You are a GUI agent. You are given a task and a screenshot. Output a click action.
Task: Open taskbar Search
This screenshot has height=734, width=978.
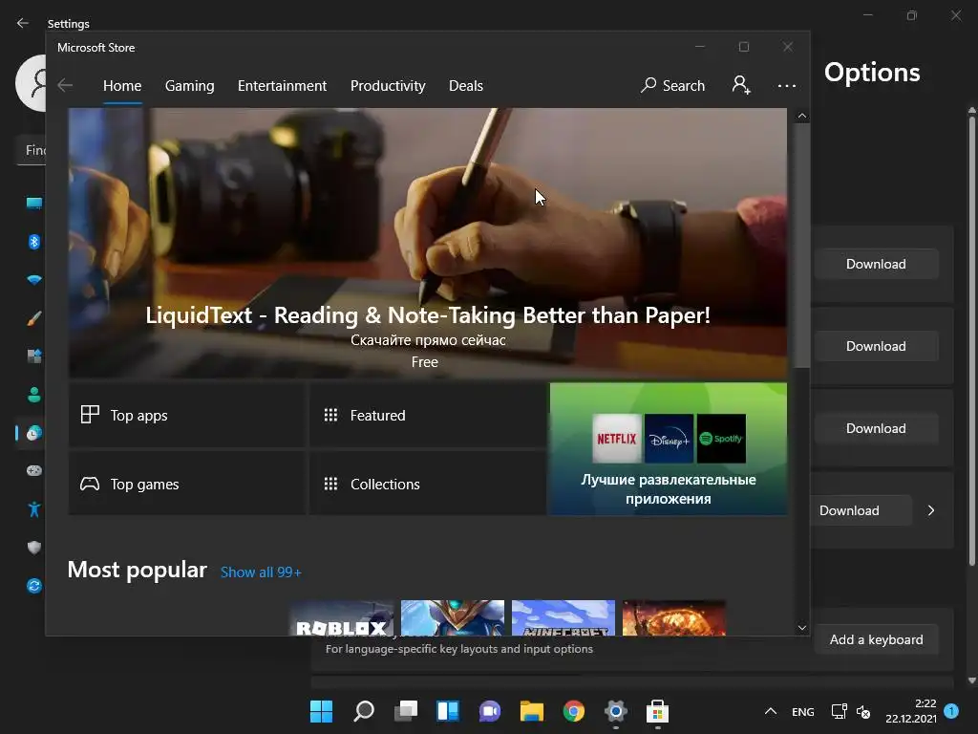(364, 711)
